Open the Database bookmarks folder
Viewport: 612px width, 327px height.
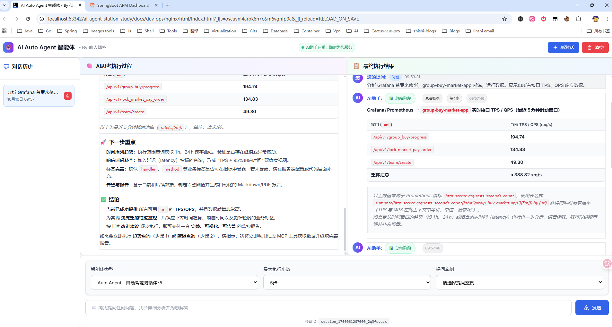click(275, 31)
